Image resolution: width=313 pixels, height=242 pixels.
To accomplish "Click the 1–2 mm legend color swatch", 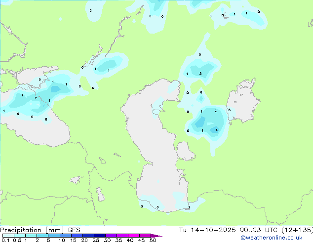I will click(x=31, y=236).
